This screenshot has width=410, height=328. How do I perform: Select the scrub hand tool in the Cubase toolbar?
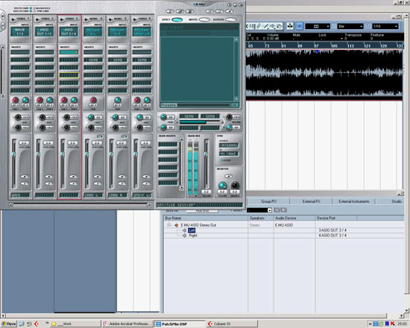click(x=280, y=26)
